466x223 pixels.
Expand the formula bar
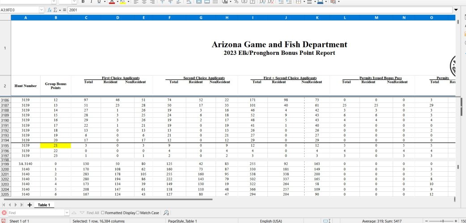(x=456, y=10)
